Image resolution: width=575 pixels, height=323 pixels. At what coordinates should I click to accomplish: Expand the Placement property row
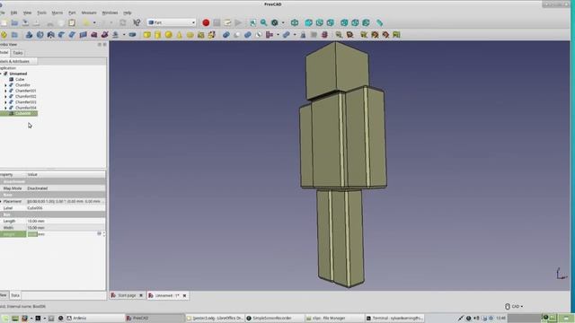point(1,201)
